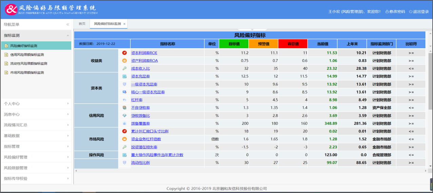Click document icon of 信用风险限额指标监测 item
This screenshot has width=433, height=193.
point(6,55)
